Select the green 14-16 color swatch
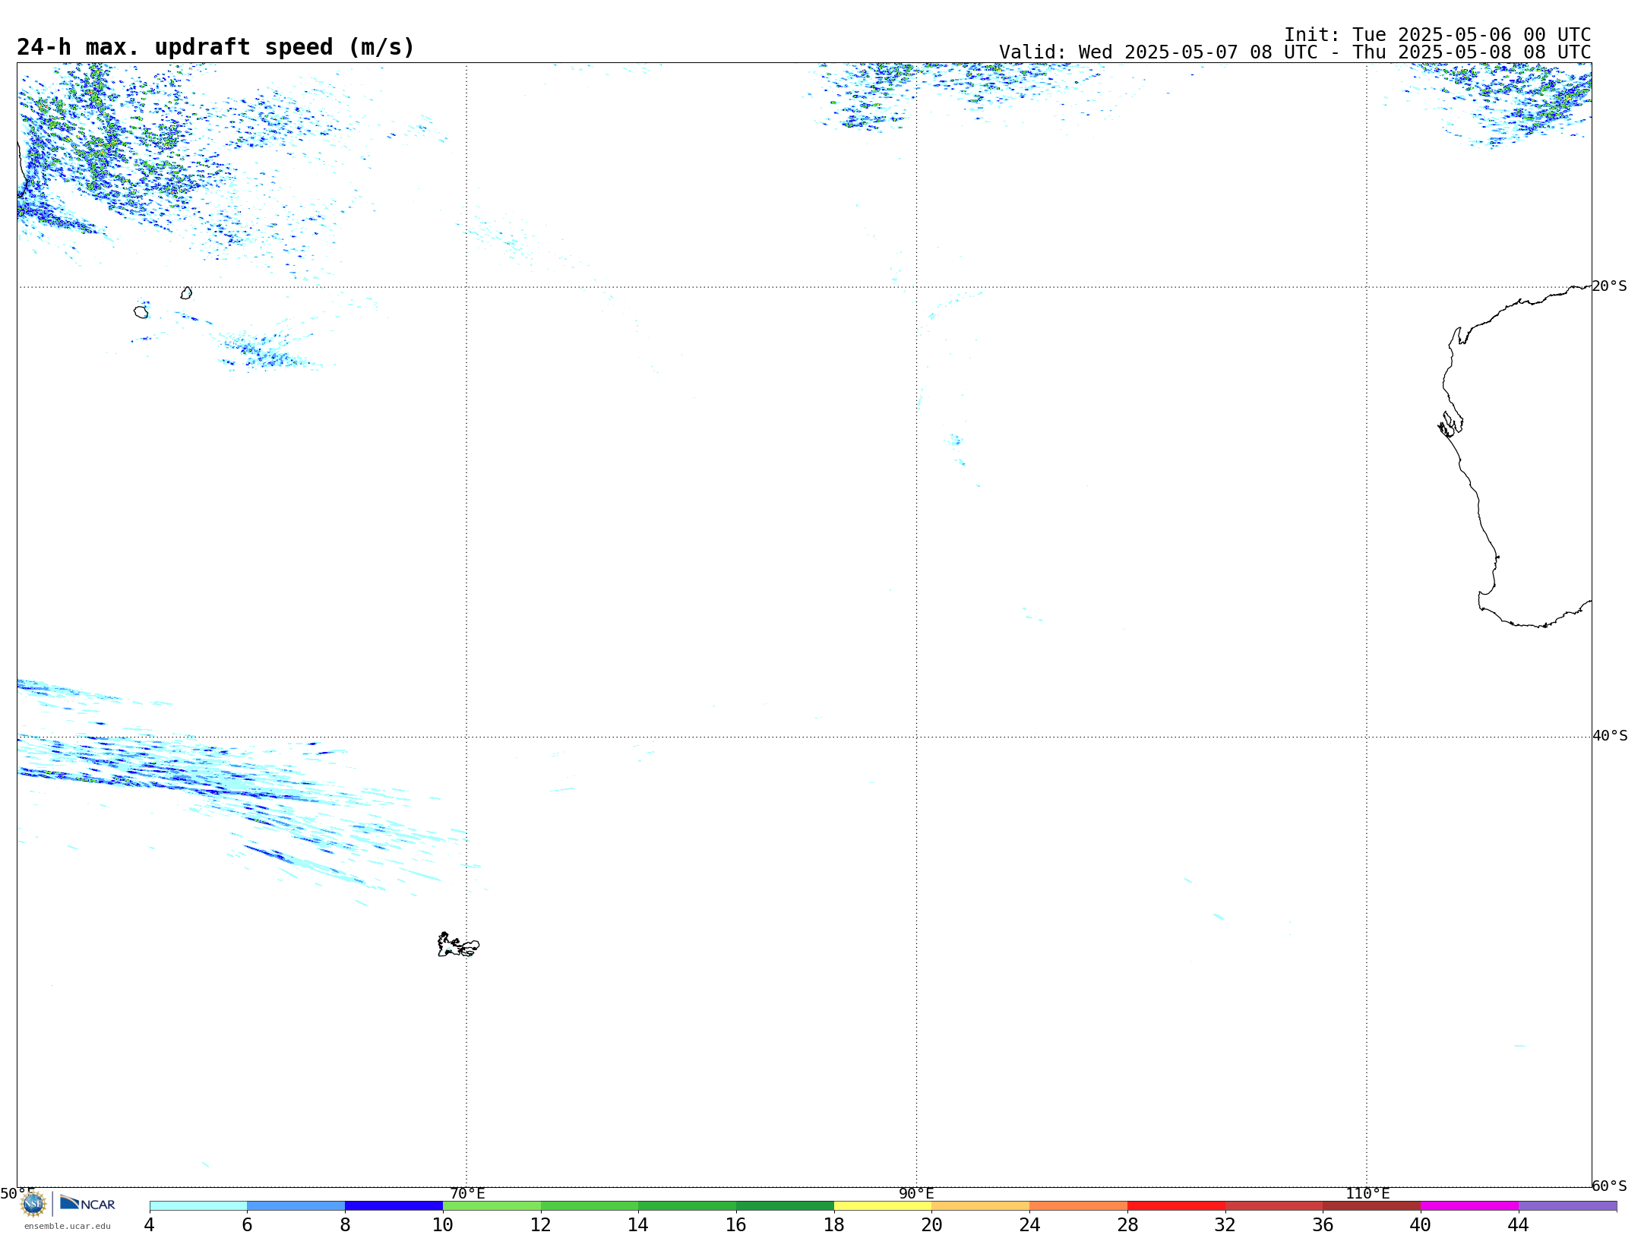This screenshot has height=1235, width=1641. (x=688, y=1206)
